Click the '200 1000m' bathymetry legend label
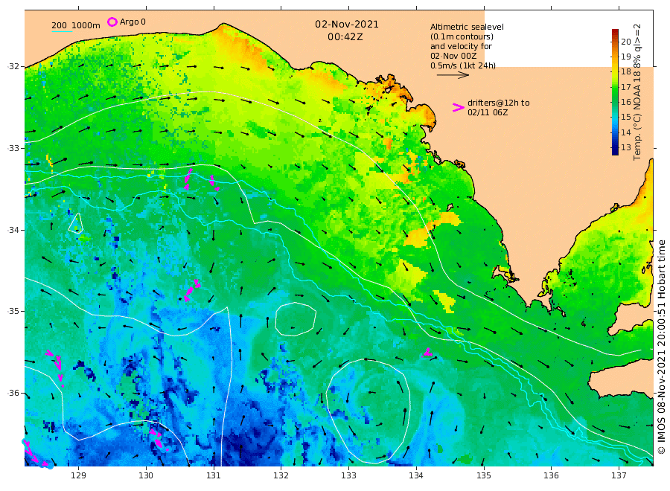The image size is (670, 491). [76, 25]
